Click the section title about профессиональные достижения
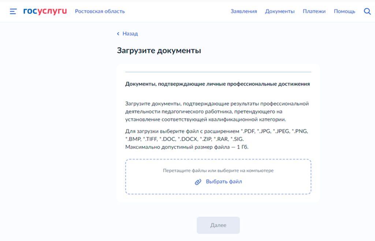Viewport: 375px width, 241px height. coord(218,84)
